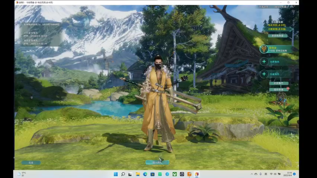
Task: Open blue Internet Explorer style taskbar icon
Action: pyautogui.click(x=167, y=174)
